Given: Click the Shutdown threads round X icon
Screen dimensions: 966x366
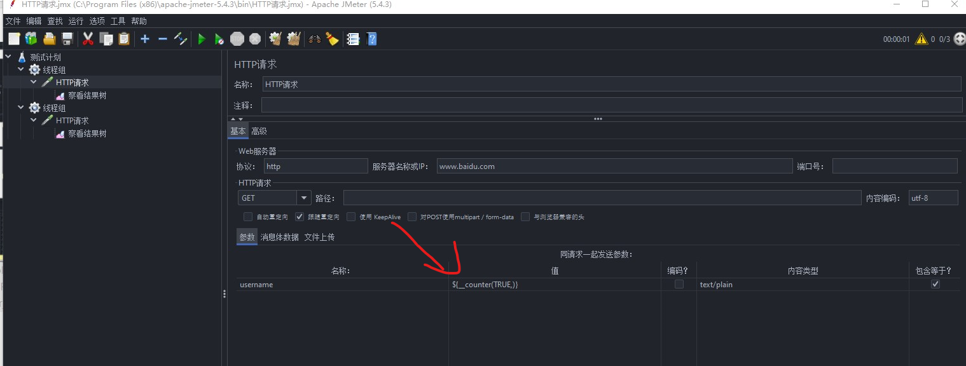Looking at the screenshot, I should coord(255,39).
